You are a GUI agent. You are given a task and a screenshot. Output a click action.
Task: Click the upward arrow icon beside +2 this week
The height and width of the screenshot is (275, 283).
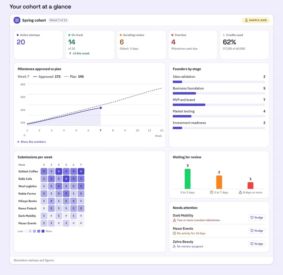[70, 53]
